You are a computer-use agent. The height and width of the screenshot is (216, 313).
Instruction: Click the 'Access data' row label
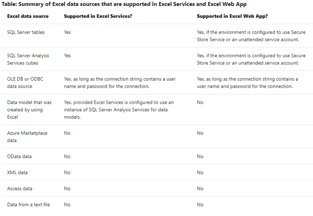(20, 188)
